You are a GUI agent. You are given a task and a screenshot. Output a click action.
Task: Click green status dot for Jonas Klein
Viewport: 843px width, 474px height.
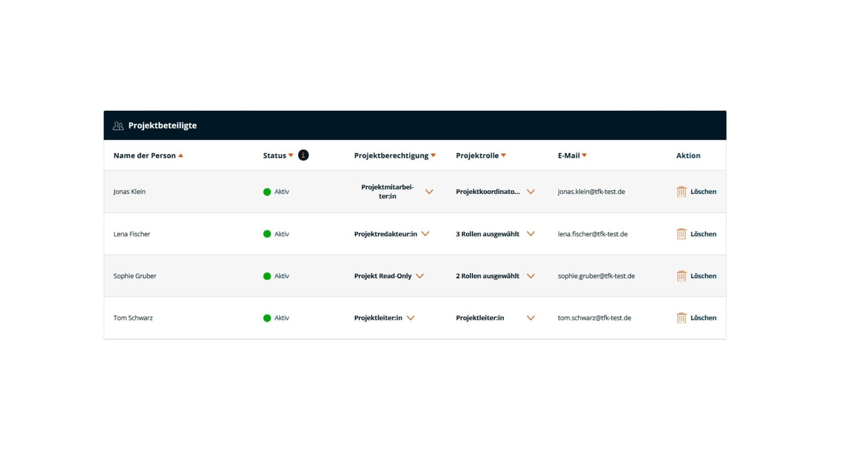[267, 192]
